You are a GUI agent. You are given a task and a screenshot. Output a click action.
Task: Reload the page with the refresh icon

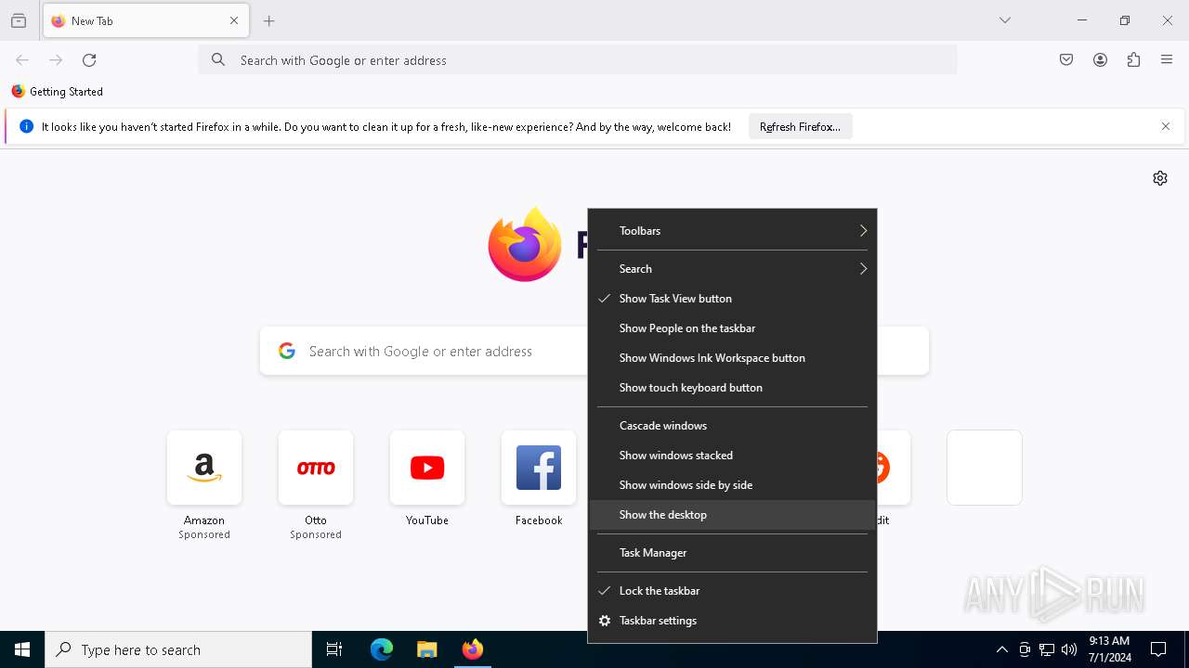[x=89, y=60]
